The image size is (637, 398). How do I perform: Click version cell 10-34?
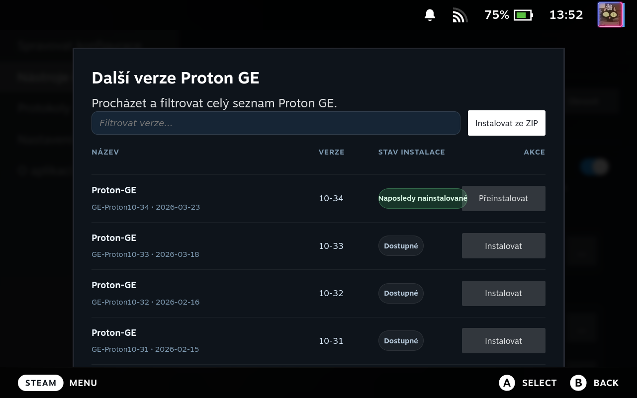(x=331, y=198)
